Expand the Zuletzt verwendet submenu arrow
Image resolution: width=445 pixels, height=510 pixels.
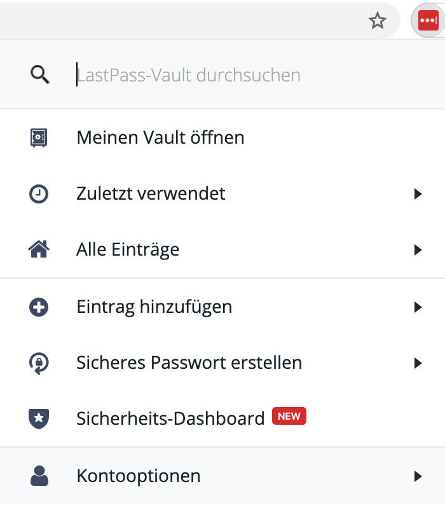tap(418, 193)
